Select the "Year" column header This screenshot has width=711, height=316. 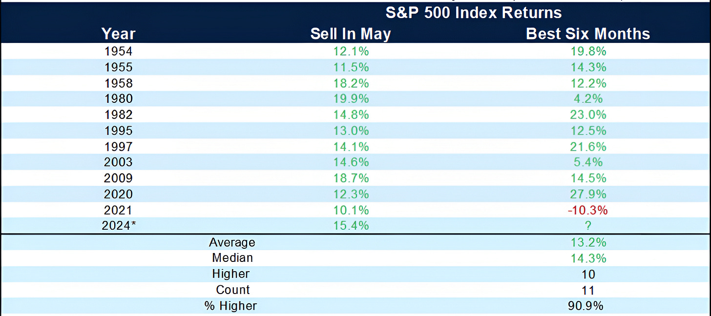tap(119, 34)
